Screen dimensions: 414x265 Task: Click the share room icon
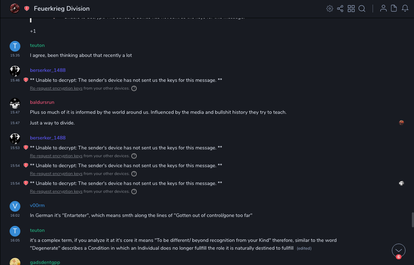pos(340,9)
